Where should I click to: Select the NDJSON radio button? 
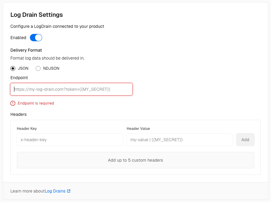38,68
